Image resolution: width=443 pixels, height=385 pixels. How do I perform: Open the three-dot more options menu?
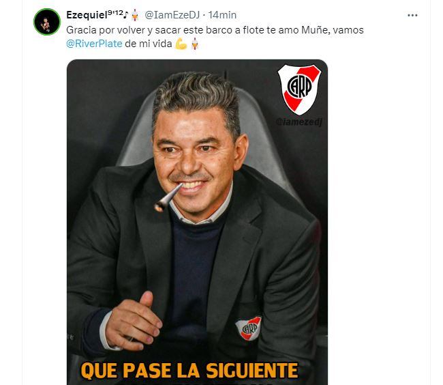coord(412,15)
